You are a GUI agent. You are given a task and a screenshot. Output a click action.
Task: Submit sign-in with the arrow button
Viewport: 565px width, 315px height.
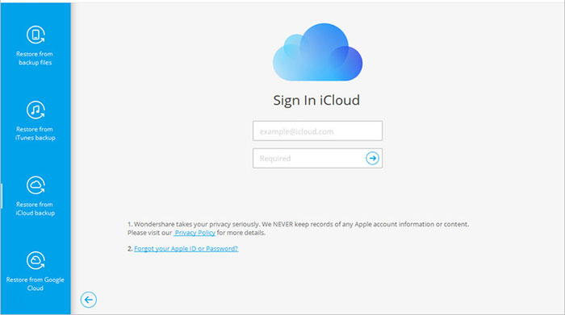pos(372,158)
